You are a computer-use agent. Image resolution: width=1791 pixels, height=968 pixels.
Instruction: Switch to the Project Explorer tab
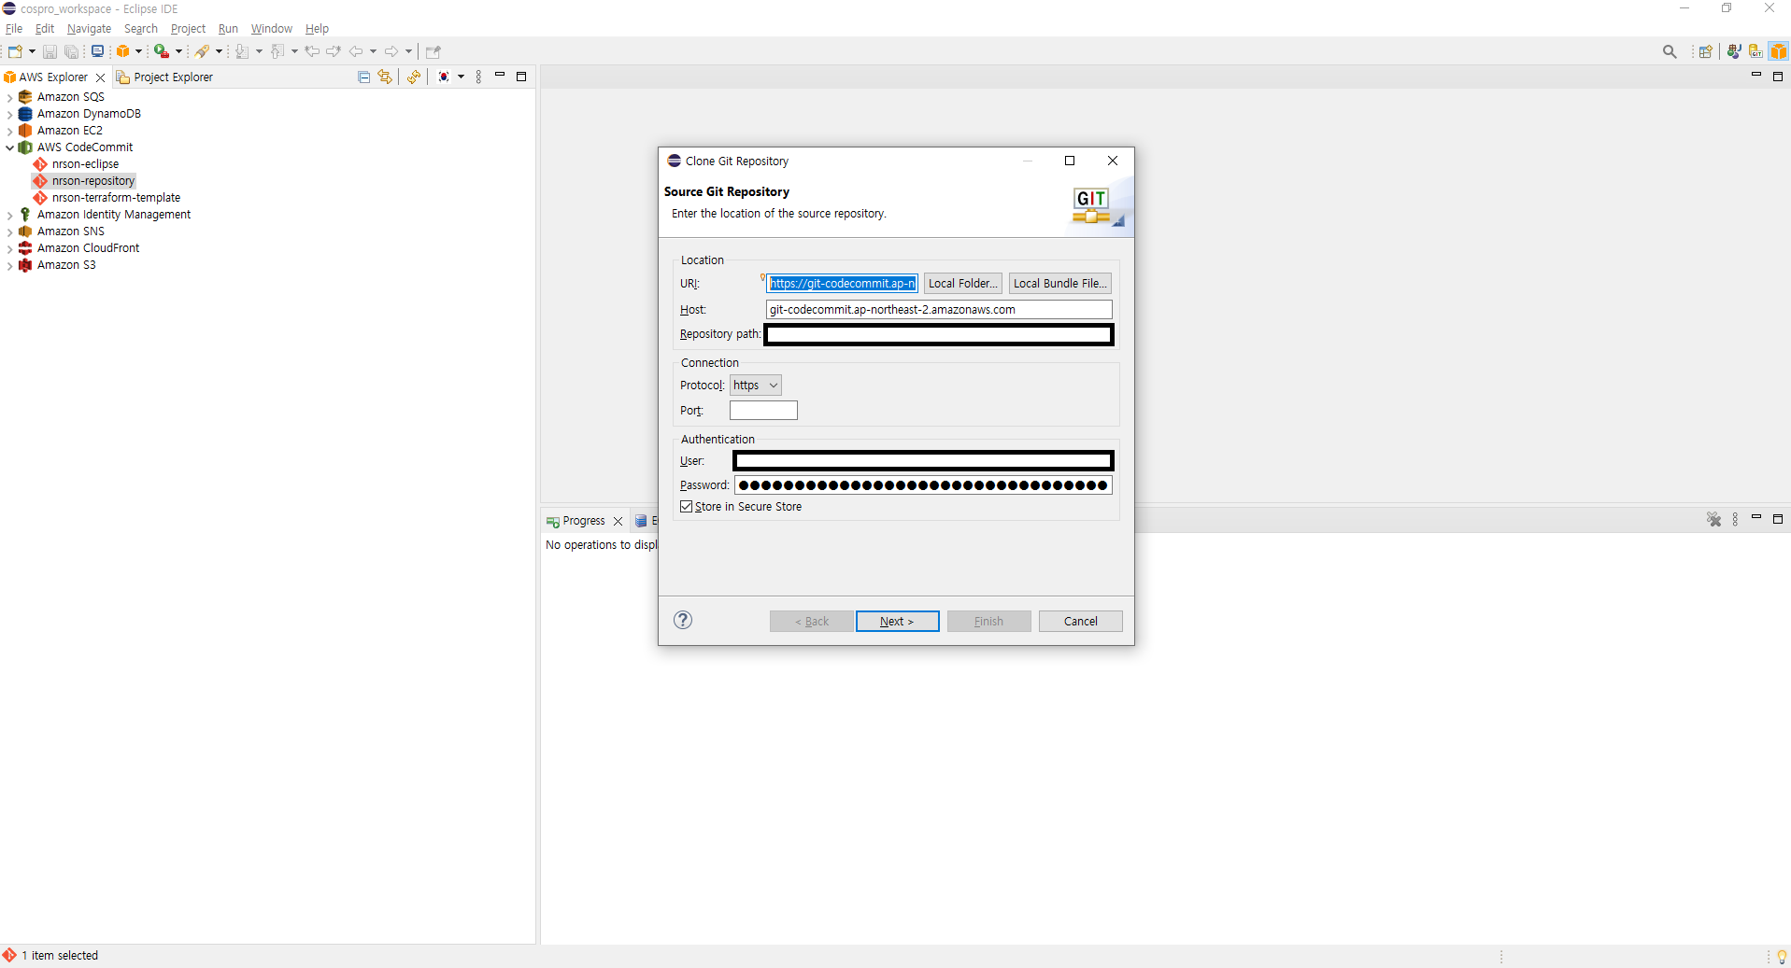coord(164,77)
